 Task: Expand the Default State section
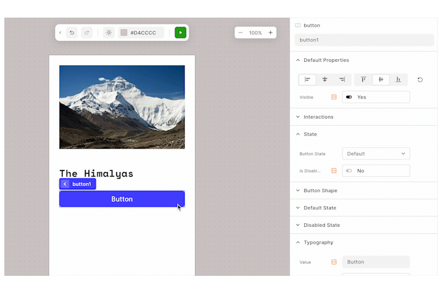point(298,208)
